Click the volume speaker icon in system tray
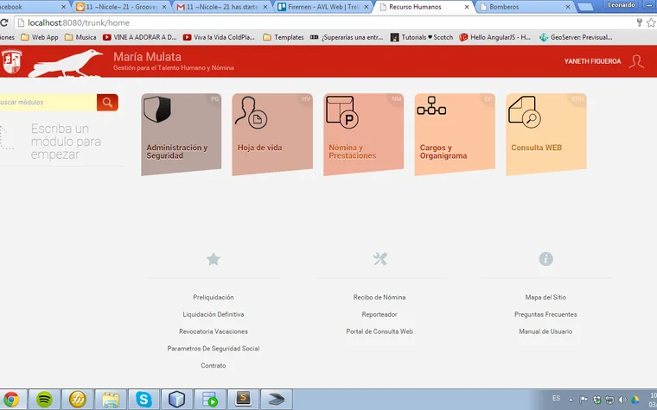 (x=622, y=400)
